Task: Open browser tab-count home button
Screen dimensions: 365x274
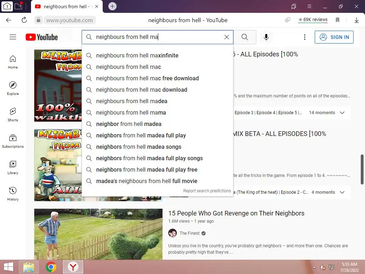Action: tap(7, 6)
